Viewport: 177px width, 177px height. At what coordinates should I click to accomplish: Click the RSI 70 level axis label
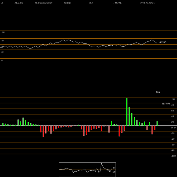2,41
